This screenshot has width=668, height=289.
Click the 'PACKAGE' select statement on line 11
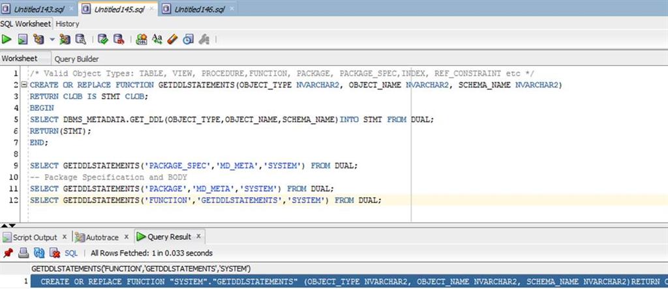(x=182, y=189)
